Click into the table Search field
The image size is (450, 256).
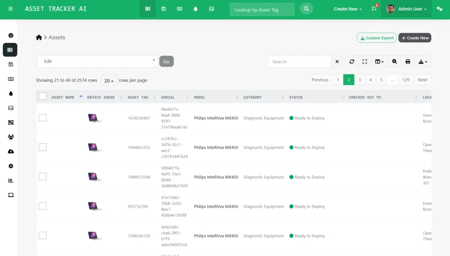coord(299,62)
